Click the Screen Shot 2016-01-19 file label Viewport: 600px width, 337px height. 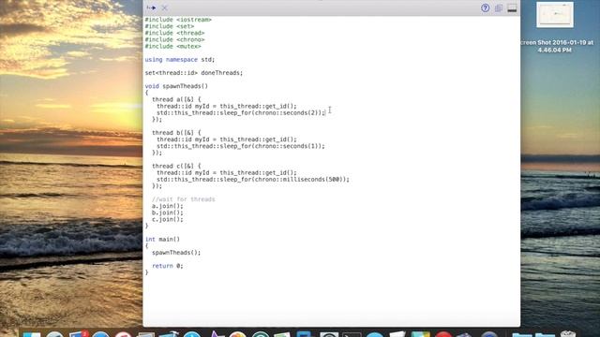(557, 46)
